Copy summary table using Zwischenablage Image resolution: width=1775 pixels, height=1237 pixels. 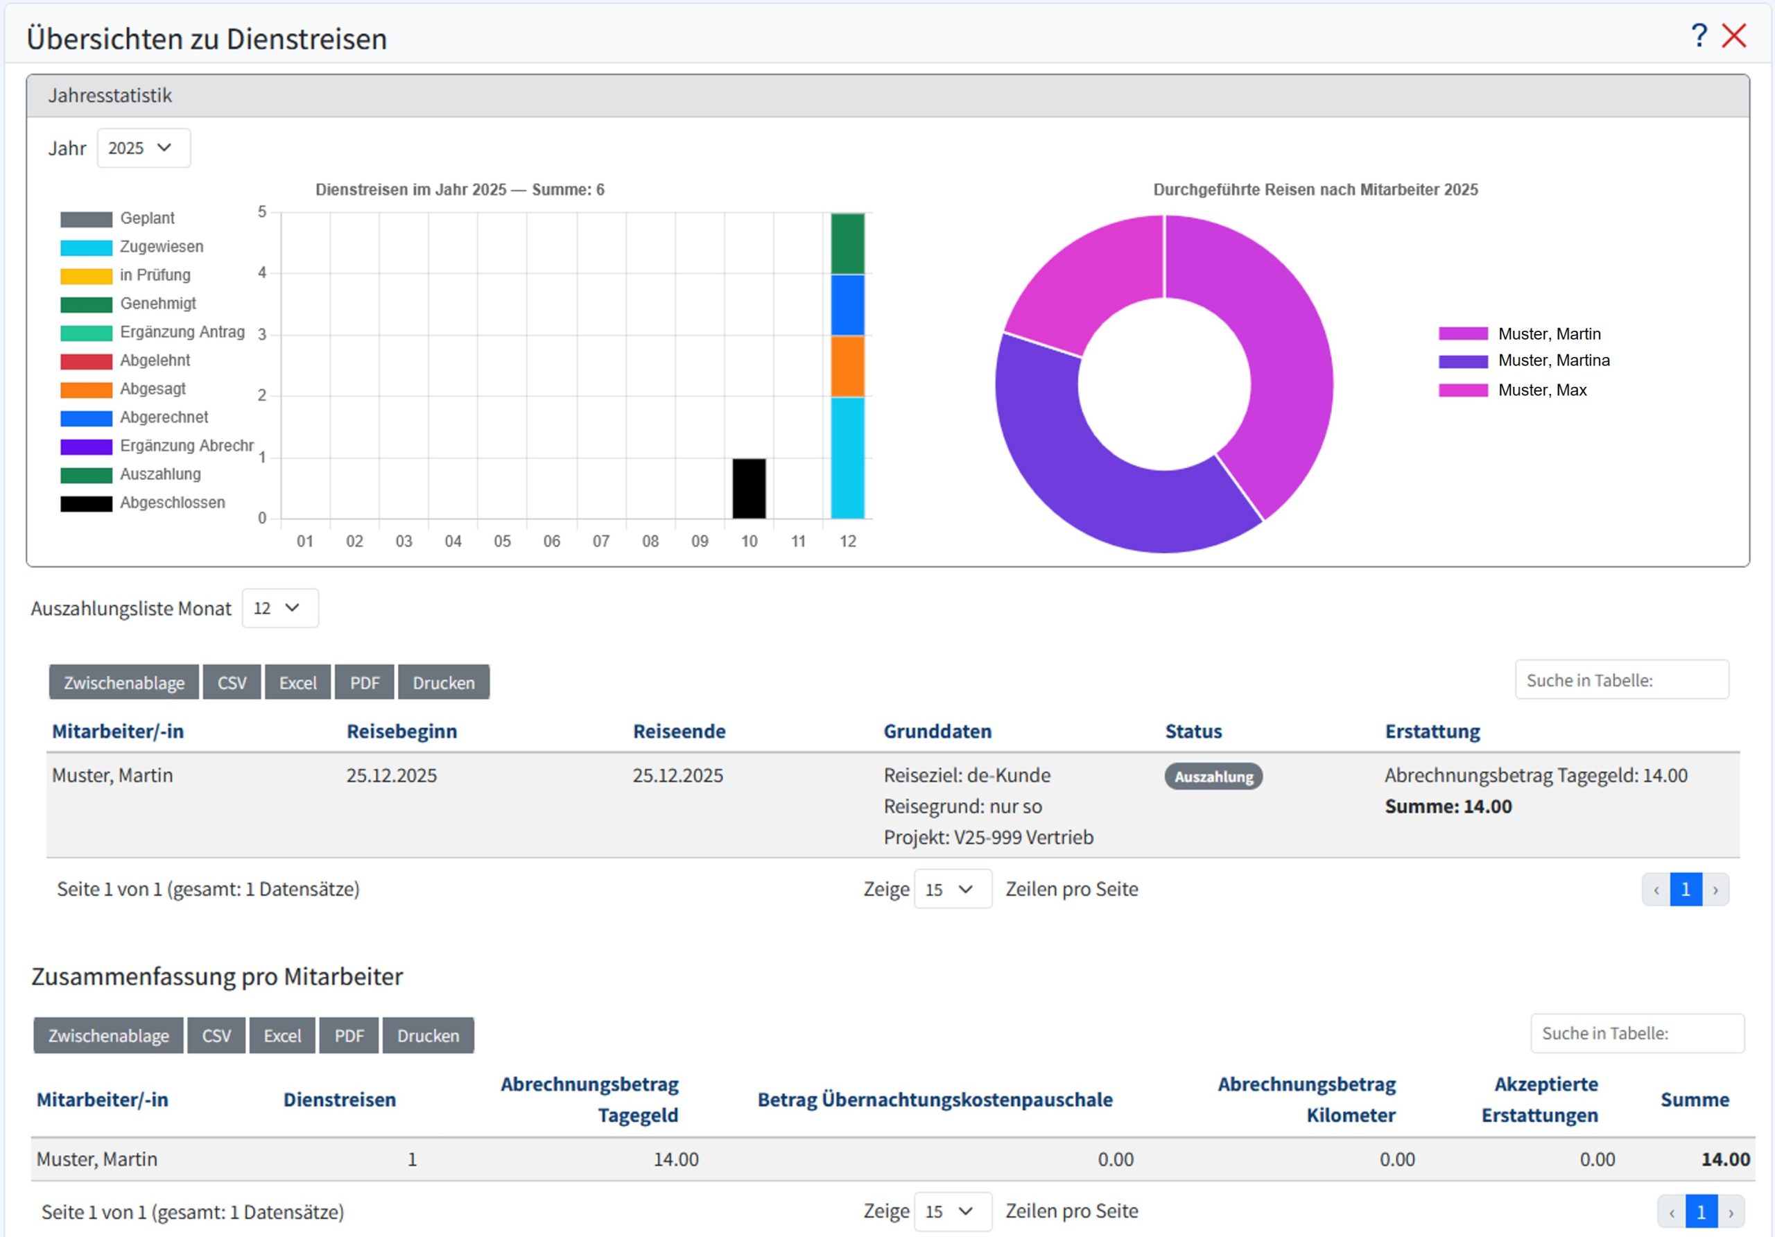click(x=107, y=1035)
